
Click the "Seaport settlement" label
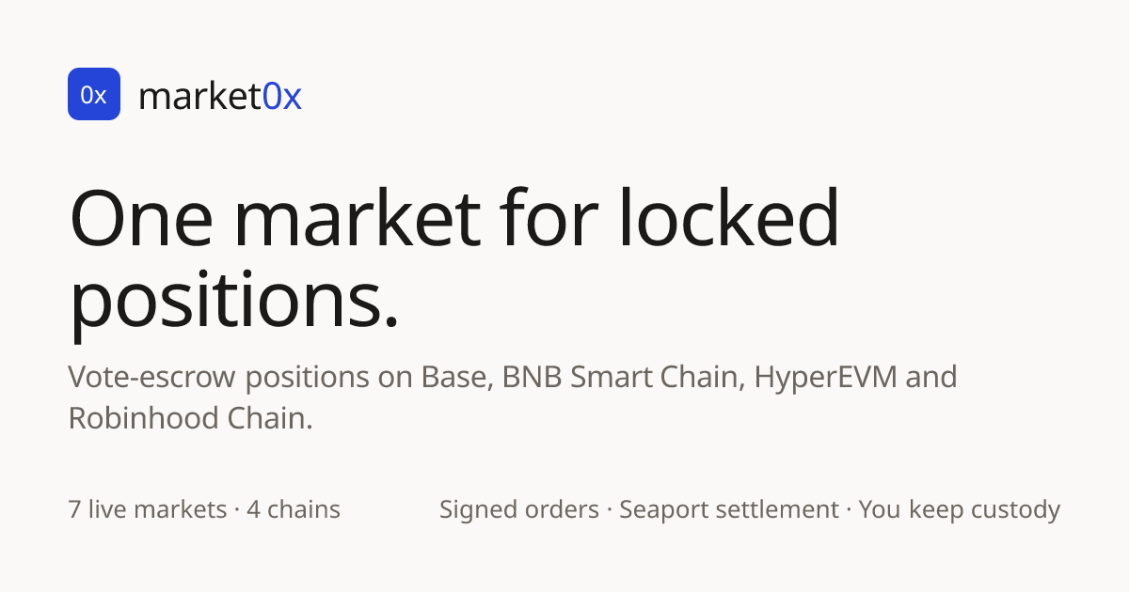[728, 510]
